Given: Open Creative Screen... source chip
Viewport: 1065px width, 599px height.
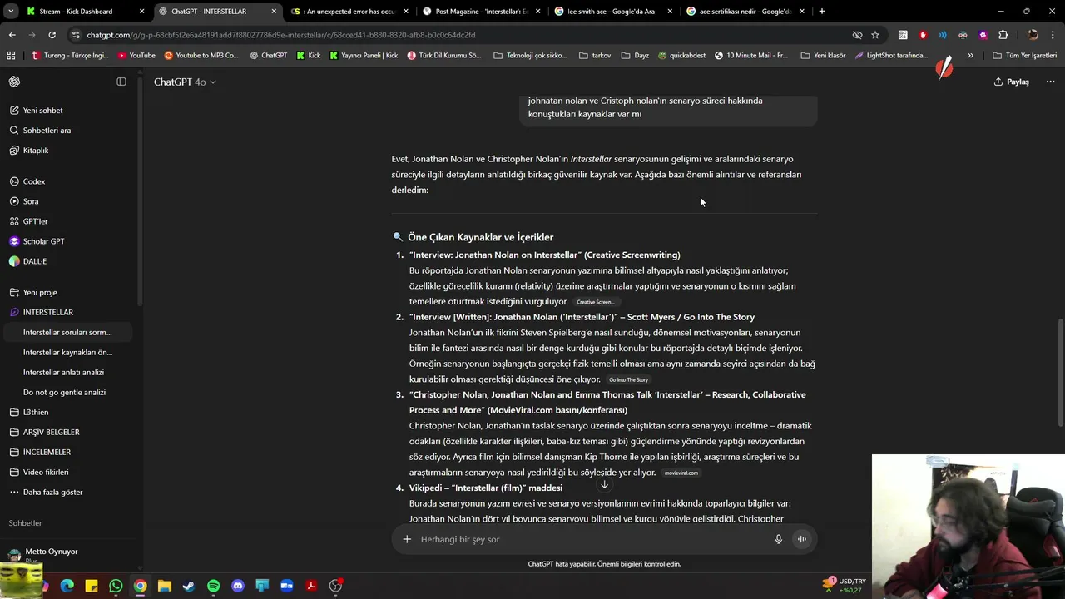Looking at the screenshot, I should point(595,302).
